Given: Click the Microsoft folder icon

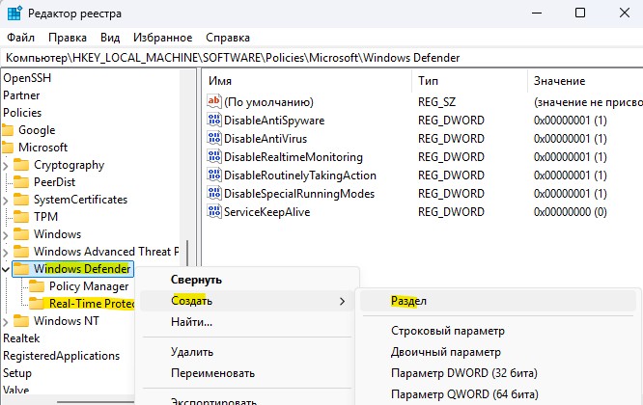Looking at the screenshot, I should click(x=8, y=148).
